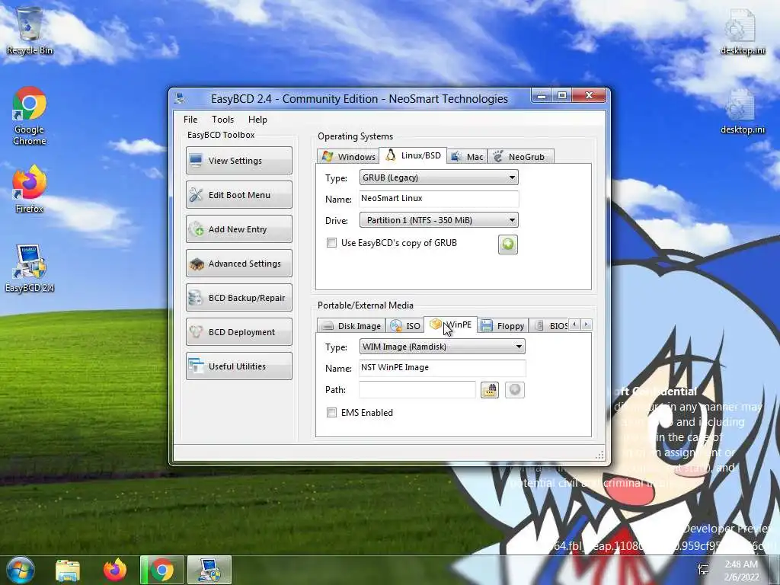Select the top desktop.ini file icon
The height and width of the screenshot is (585, 780).
(x=742, y=32)
